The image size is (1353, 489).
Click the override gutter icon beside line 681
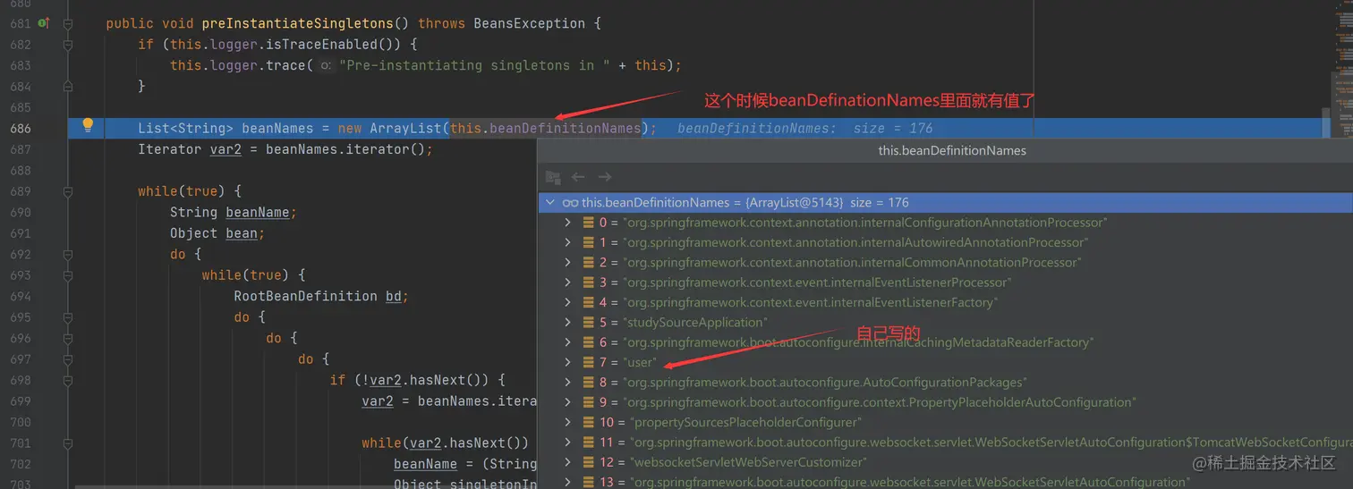[x=43, y=23]
